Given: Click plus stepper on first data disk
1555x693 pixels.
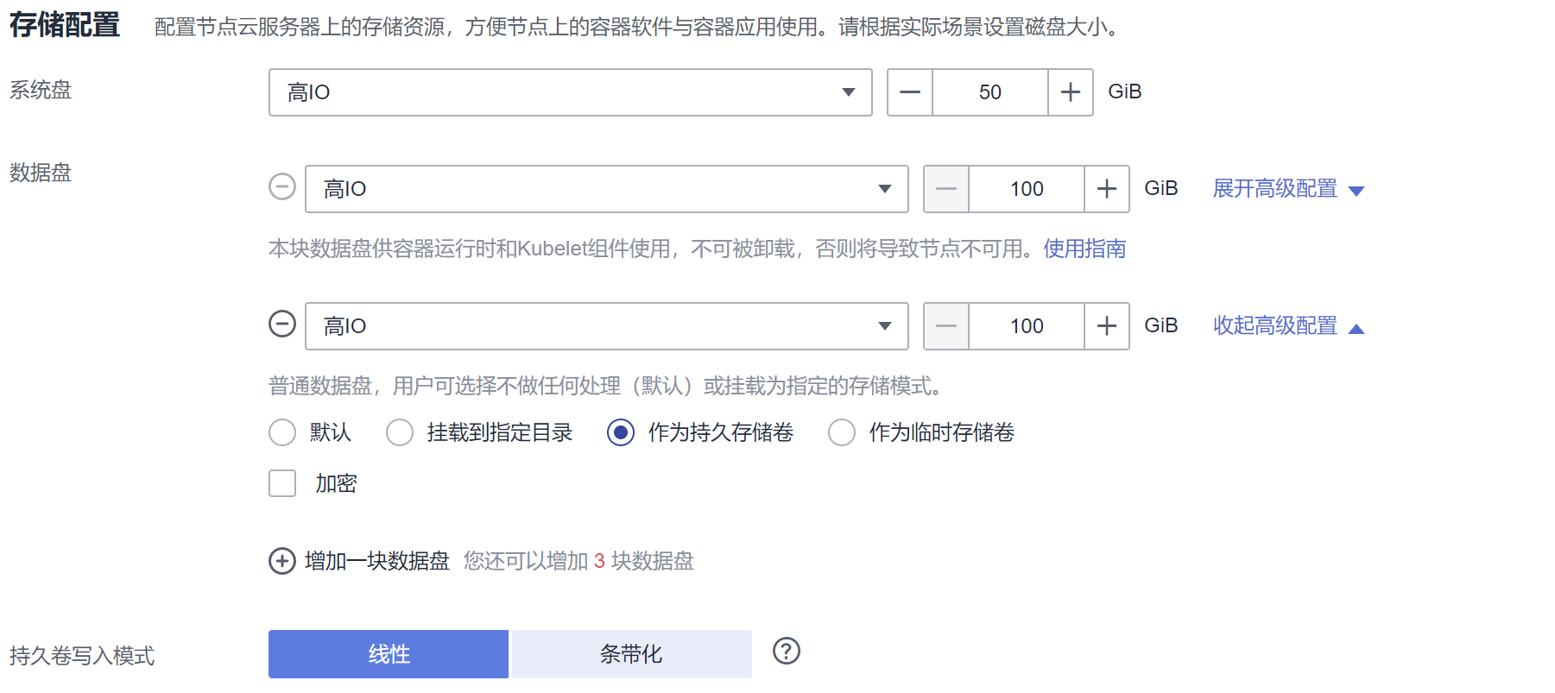Looking at the screenshot, I should click(1107, 189).
